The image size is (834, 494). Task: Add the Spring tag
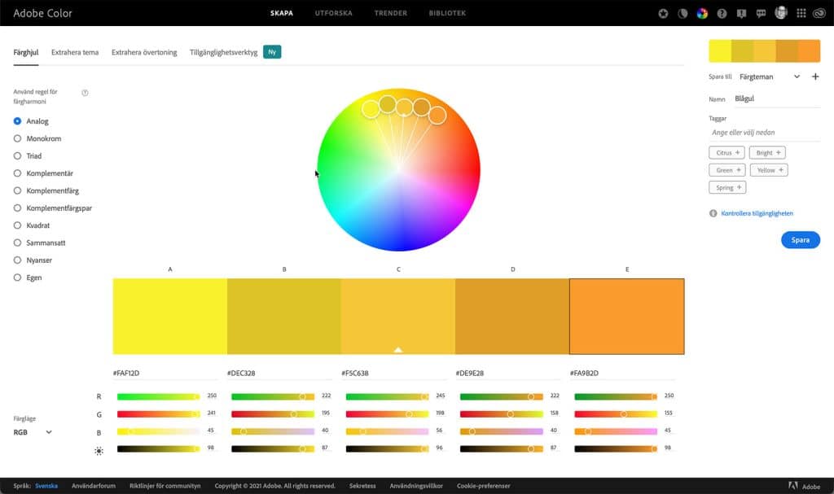point(727,187)
